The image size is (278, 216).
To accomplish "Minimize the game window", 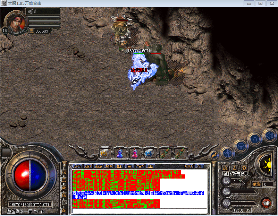I will 249,3.
